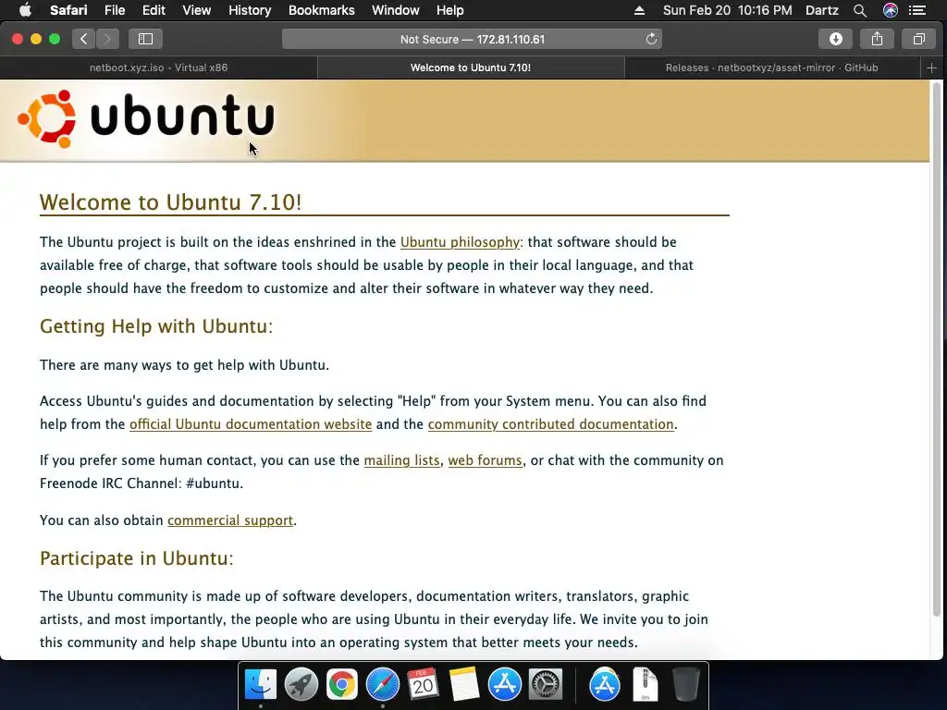Screen dimensions: 947x710
Task: Open the Window menu
Action: coord(396,10)
